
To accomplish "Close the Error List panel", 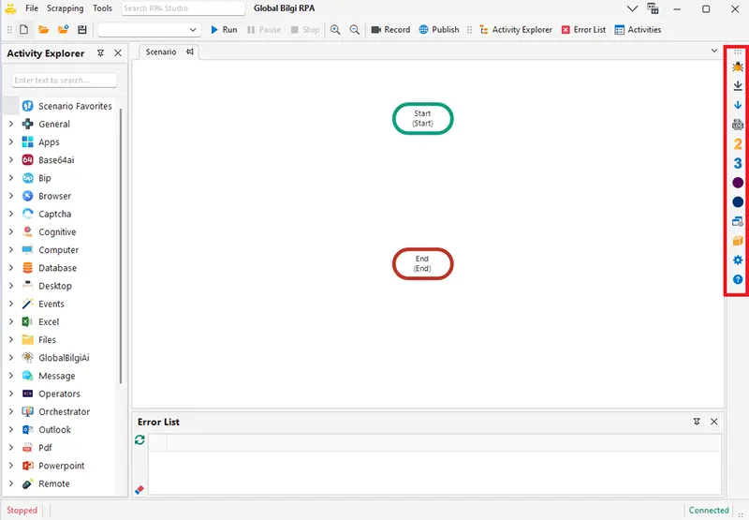I will (x=714, y=422).
